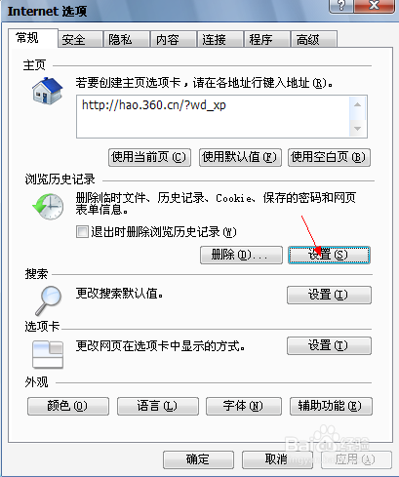Click 使用当前页 (C) button

[x=149, y=157]
